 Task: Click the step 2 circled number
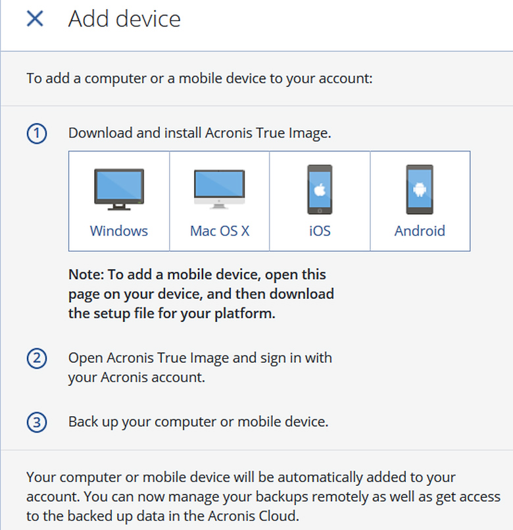pyautogui.click(x=37, y=359)
